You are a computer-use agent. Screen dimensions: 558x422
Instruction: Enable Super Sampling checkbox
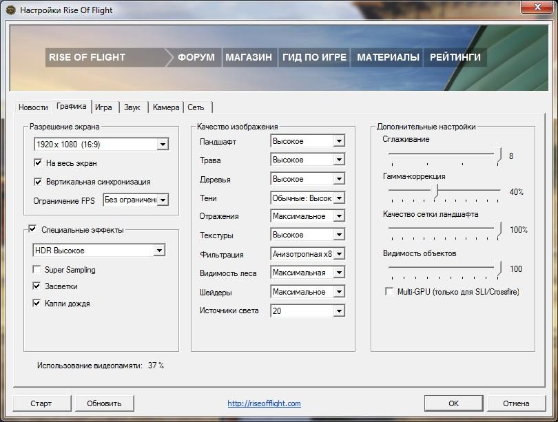37,269
